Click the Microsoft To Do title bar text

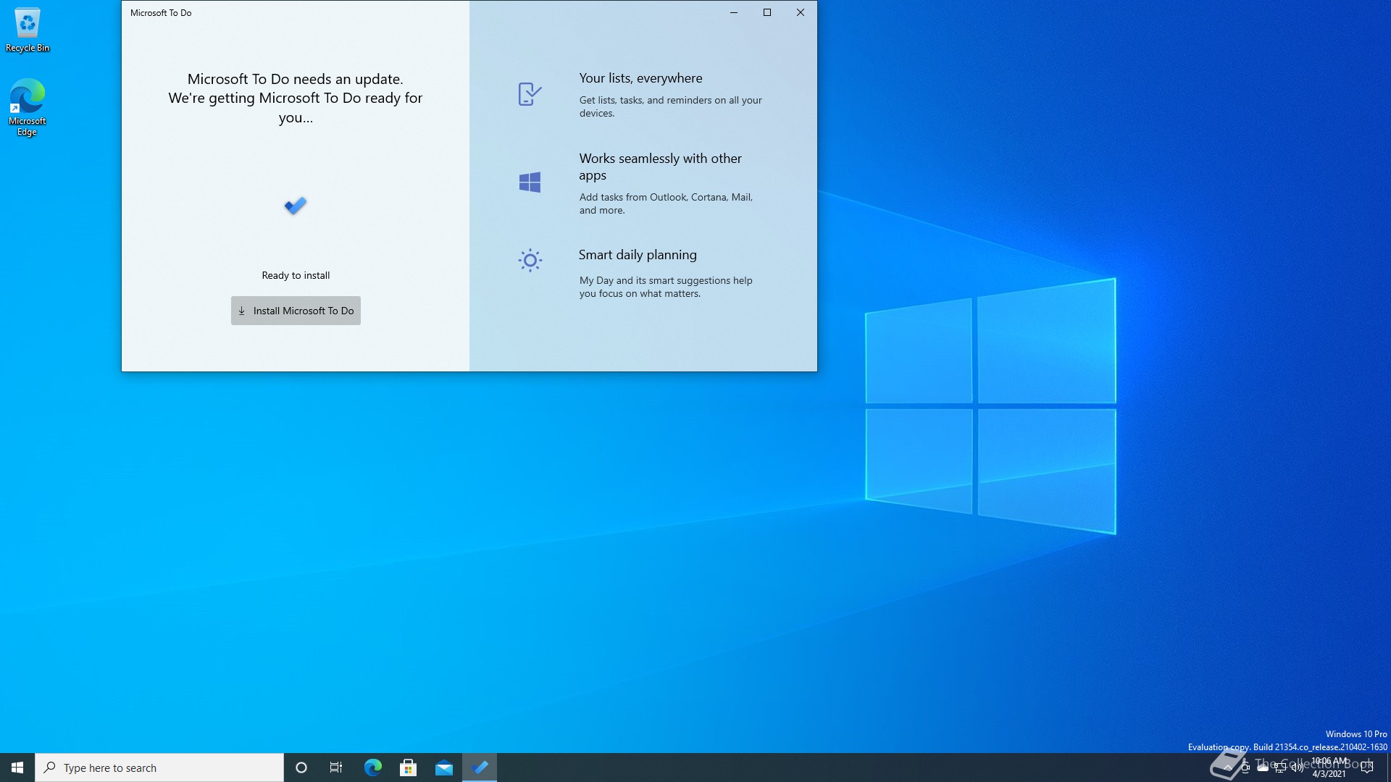[x=161, y=13]
